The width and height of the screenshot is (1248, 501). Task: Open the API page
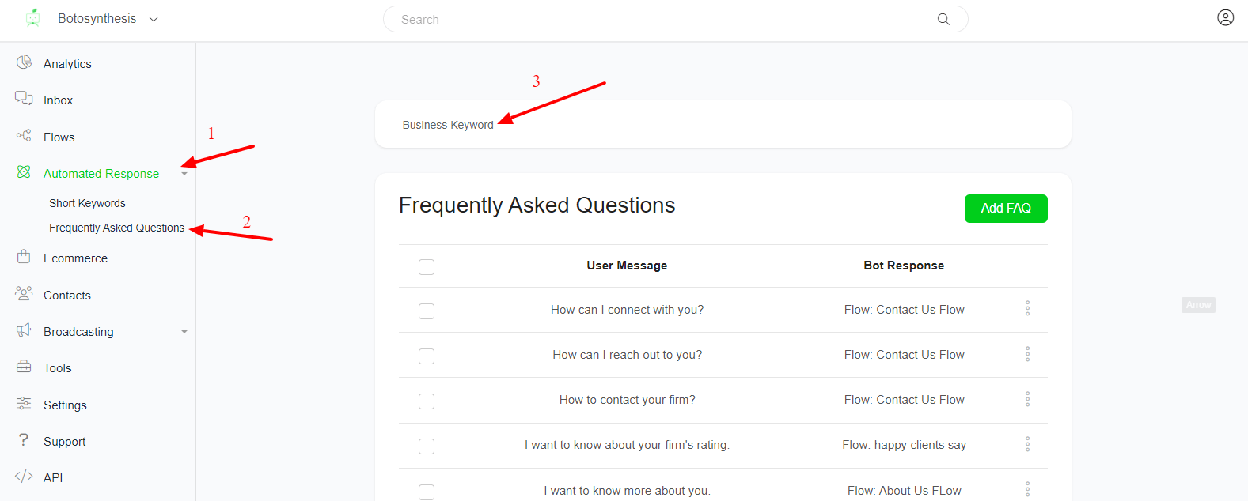tap(53, 478)
